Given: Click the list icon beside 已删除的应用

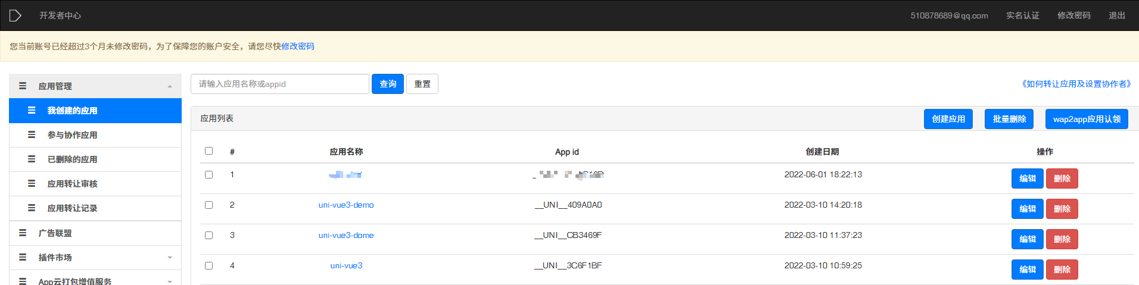Looking at the screenshot, I should pyautogui.click(x=32, y=159).
